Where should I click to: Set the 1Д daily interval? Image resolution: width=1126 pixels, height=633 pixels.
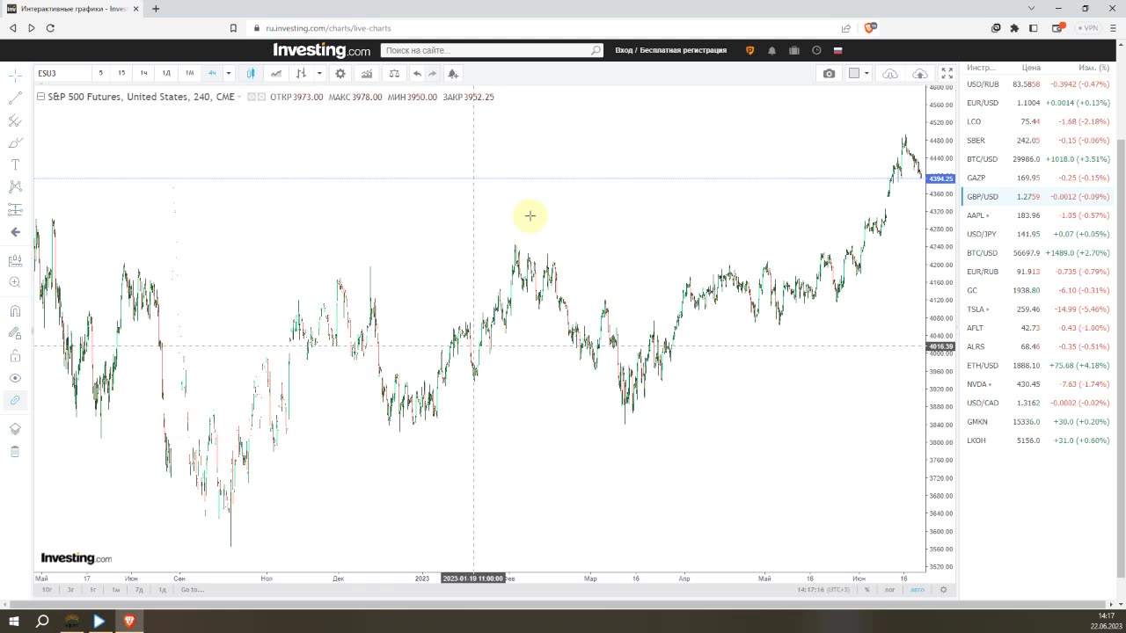pos(166,73)
